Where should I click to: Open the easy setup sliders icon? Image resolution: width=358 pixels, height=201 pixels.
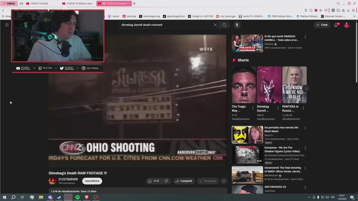353,10
